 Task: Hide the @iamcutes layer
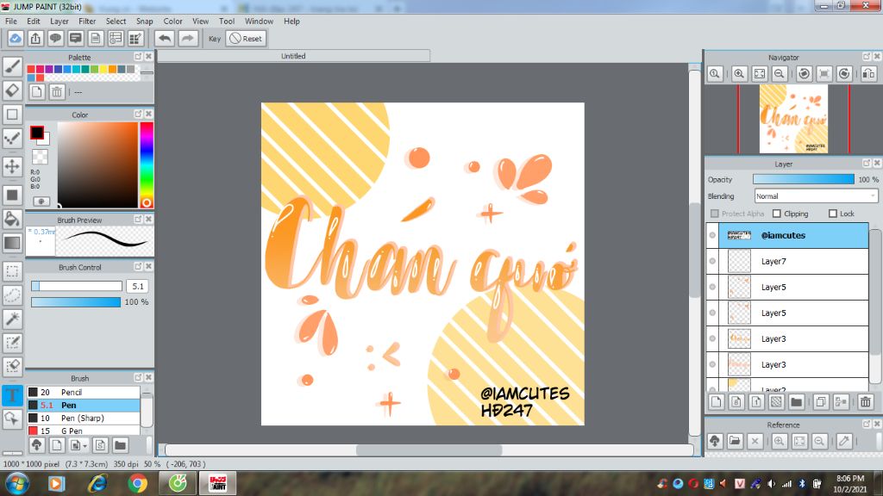point(712,235)
